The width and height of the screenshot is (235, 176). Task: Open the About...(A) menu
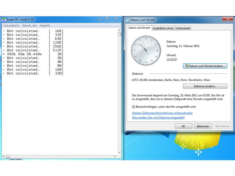pos(29,26)
